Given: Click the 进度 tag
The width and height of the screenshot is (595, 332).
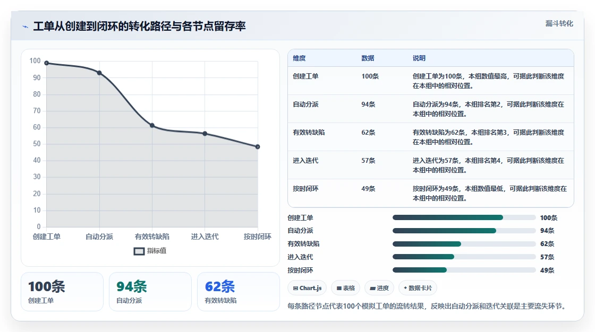Looking at the screenshot, I should click(379, 288).
